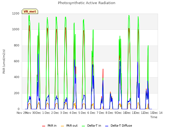The image size is (174, 131).
Task: Click the orange PAR out legend swatch
Action: tap(63, 126)
